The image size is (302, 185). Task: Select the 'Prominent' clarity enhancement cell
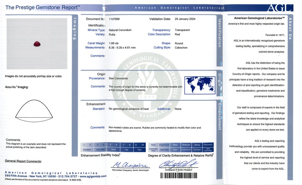click(x=208, y=145)
